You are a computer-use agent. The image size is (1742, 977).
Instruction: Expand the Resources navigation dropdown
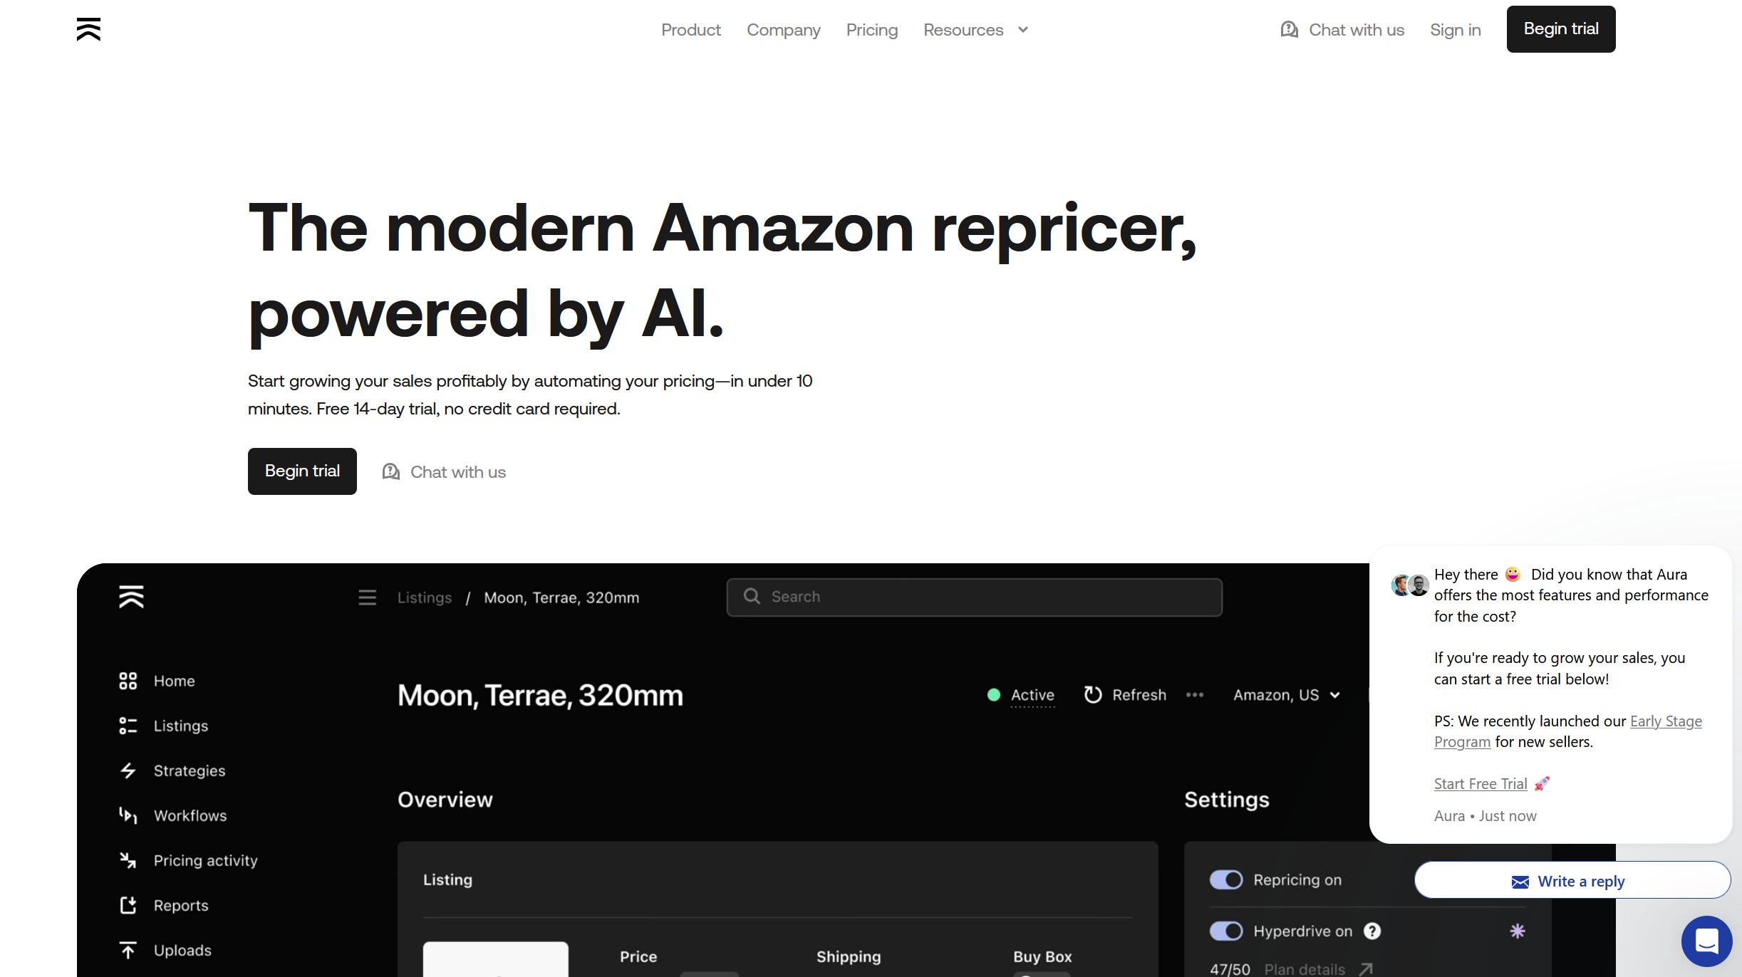point(975,28)
